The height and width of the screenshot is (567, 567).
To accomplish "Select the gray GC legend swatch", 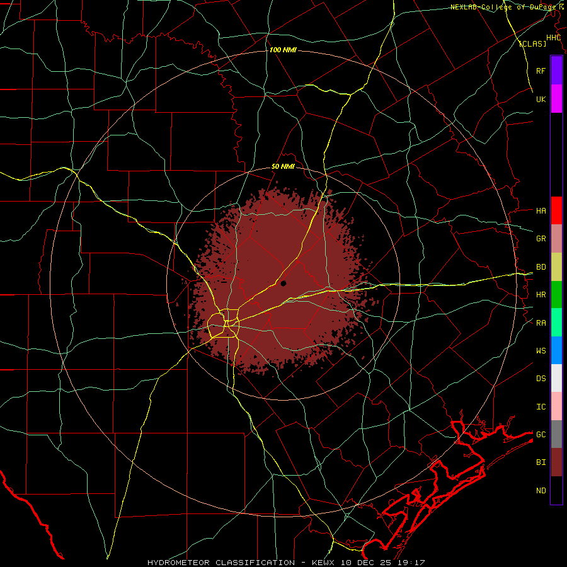I will 556,434.
